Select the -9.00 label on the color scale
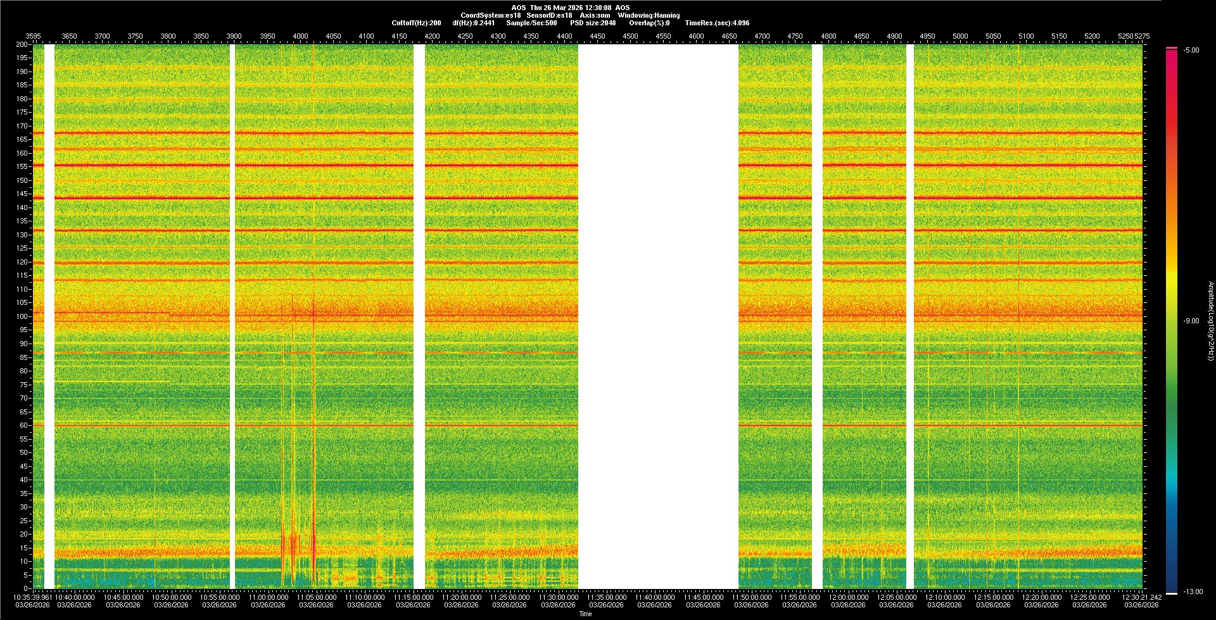1216x620 pixels. (x=1191, y=321)
